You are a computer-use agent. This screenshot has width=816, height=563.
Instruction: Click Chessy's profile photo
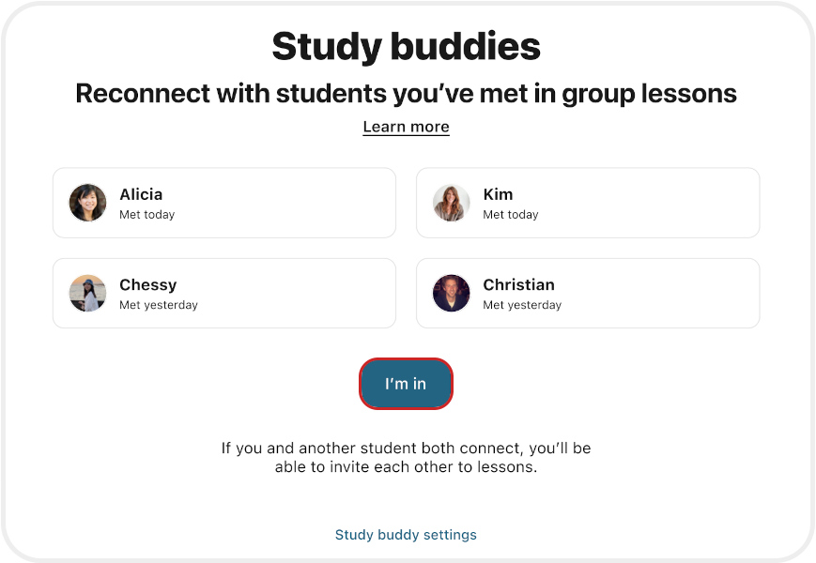87,294
